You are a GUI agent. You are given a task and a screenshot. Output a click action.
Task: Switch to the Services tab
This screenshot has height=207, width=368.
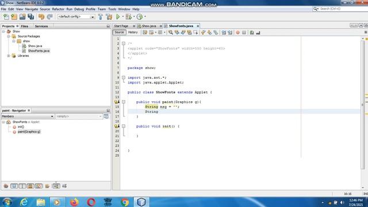[x=41, y=26]
